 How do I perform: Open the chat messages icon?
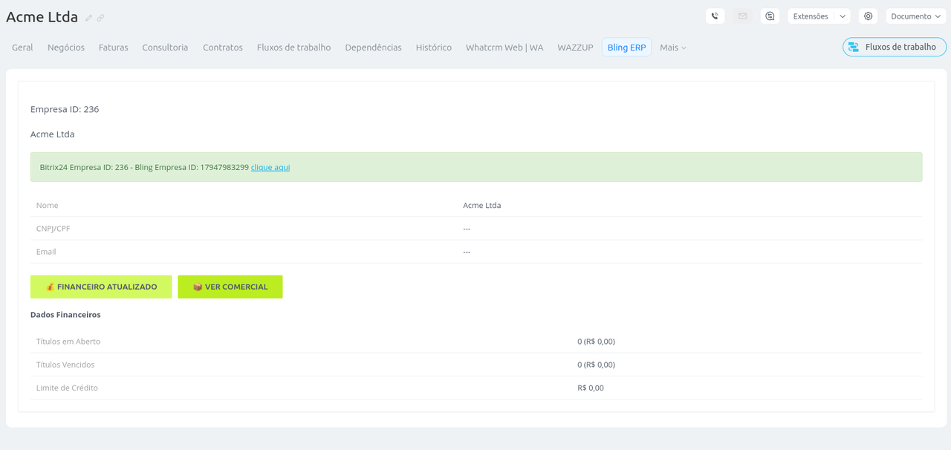click(x=770, y=16)
